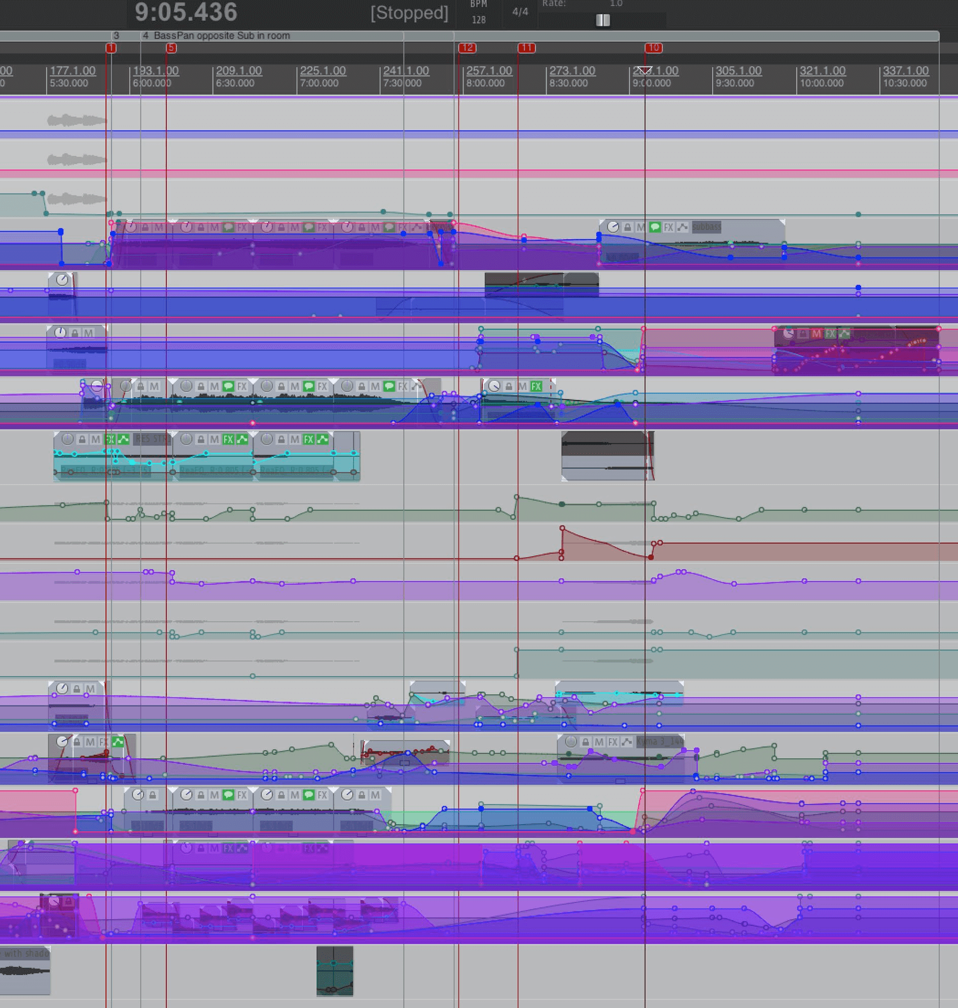Click ruler position 273.1.00
This screenshot has height=1008, width=958.
click(573, 71)
